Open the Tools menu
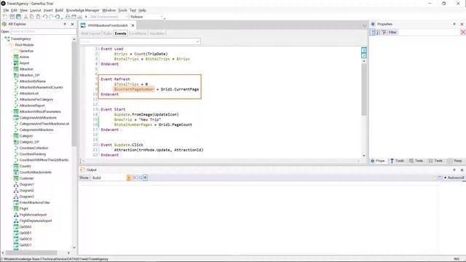 [122, 10]
